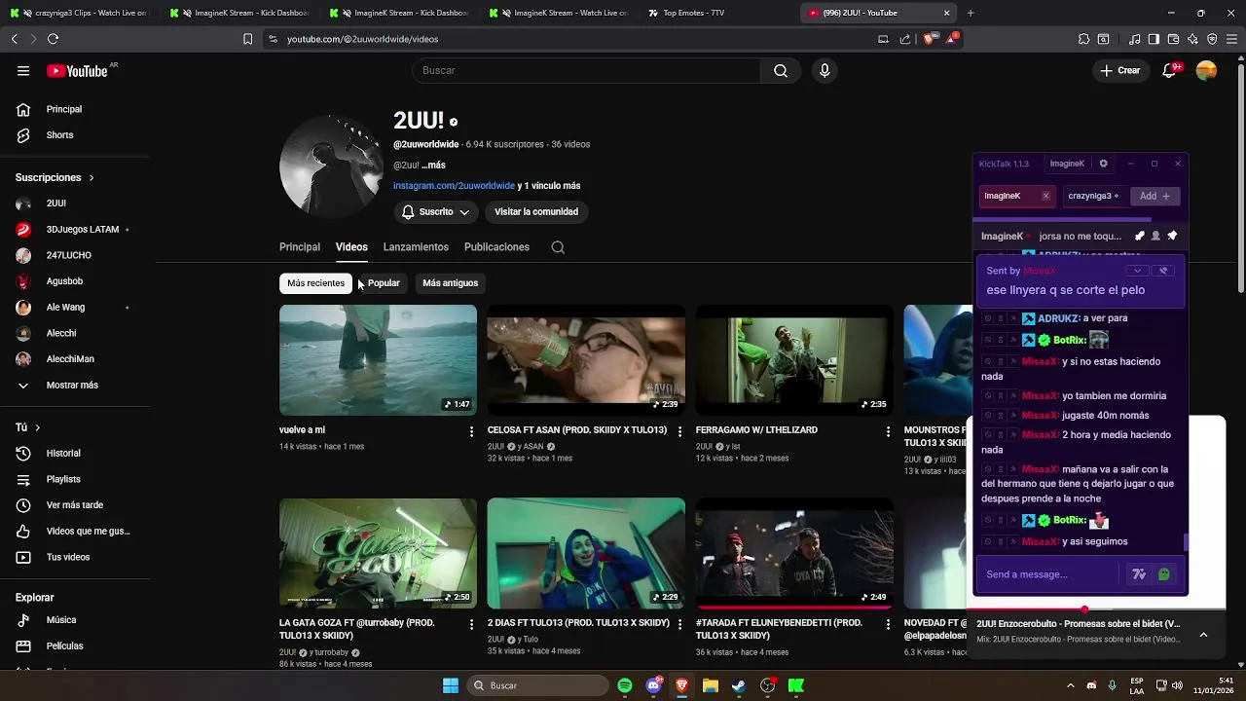Reload the page in browser

[x=53, y=39]
